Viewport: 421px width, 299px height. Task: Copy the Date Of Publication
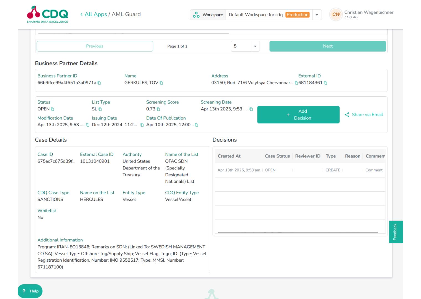pyautogui.click(x=196, y=125)
